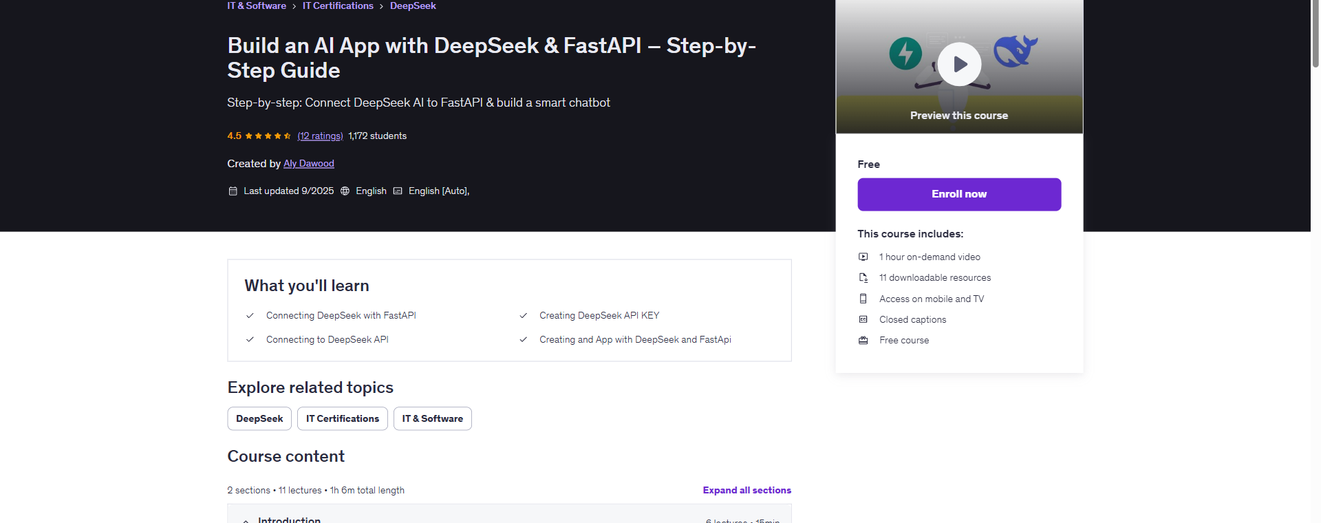
Task: Click the closed captions icon
Action: pos(863,319)
